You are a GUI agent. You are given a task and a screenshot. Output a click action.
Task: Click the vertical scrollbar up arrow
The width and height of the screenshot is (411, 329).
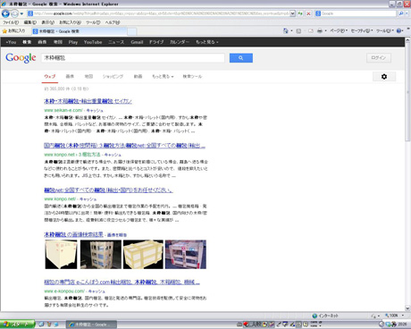(x=407, y=40)
